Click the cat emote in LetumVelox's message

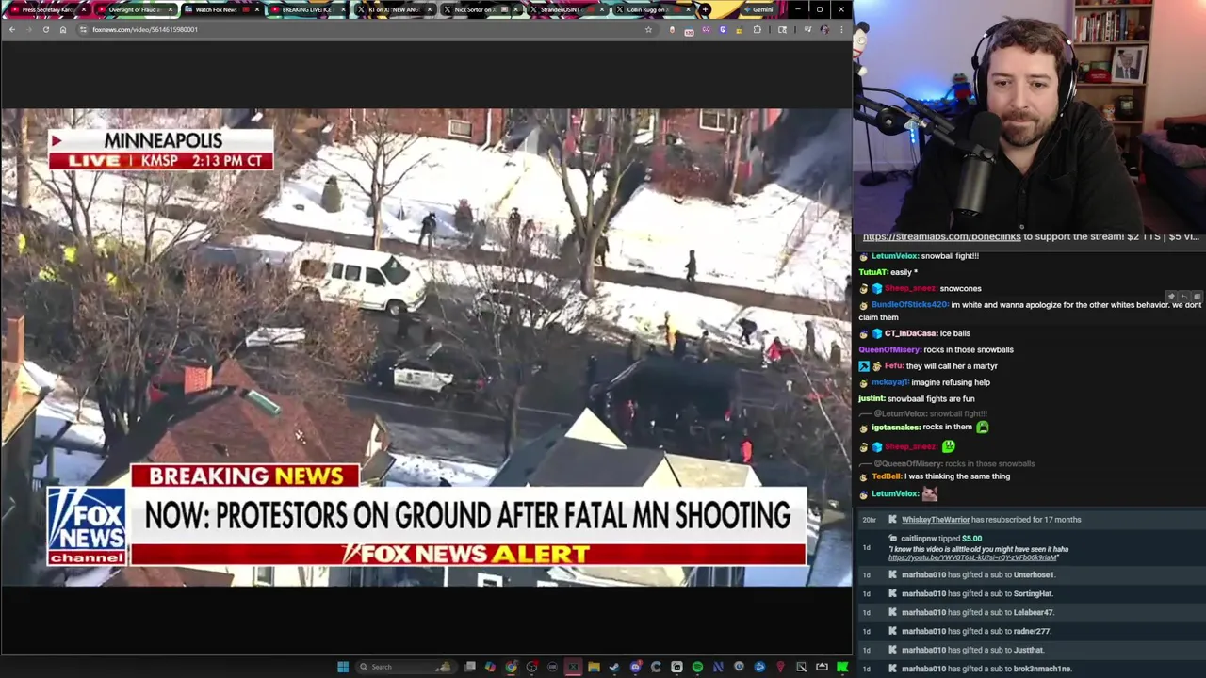[x=930, y=493]
